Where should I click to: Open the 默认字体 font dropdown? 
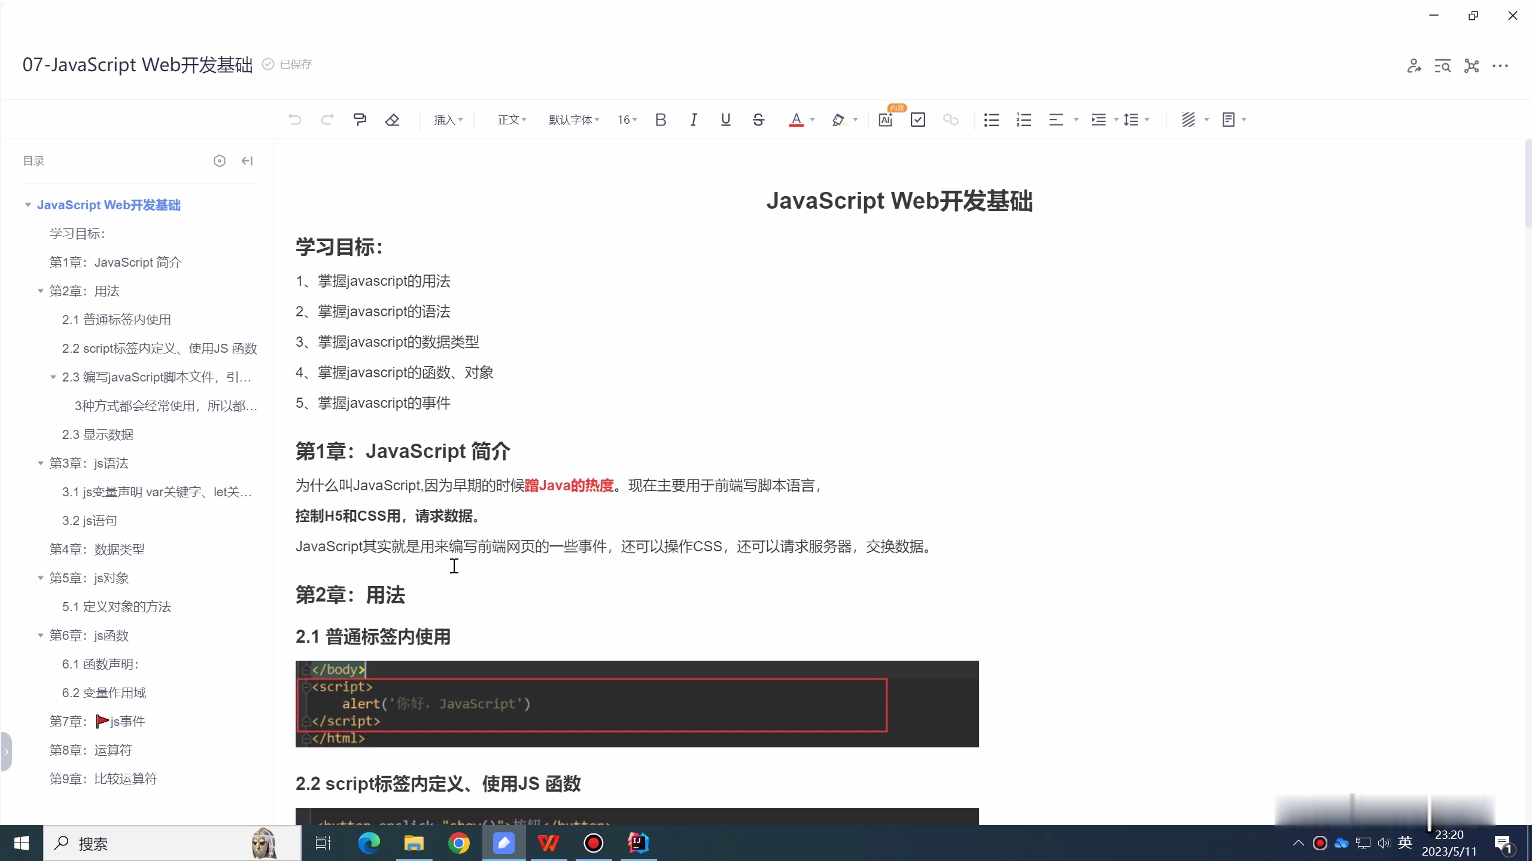572,120
